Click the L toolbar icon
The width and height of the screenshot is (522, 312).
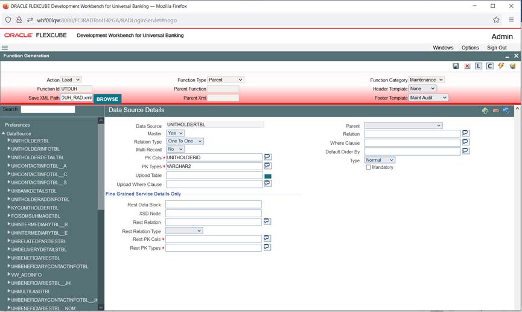pos(479,66)
